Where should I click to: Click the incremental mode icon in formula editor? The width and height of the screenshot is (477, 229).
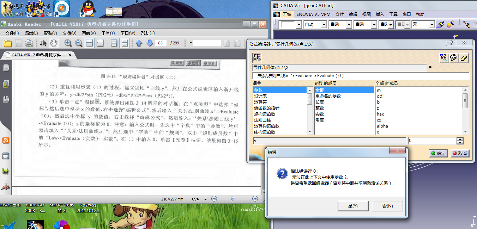click(257, 58)
